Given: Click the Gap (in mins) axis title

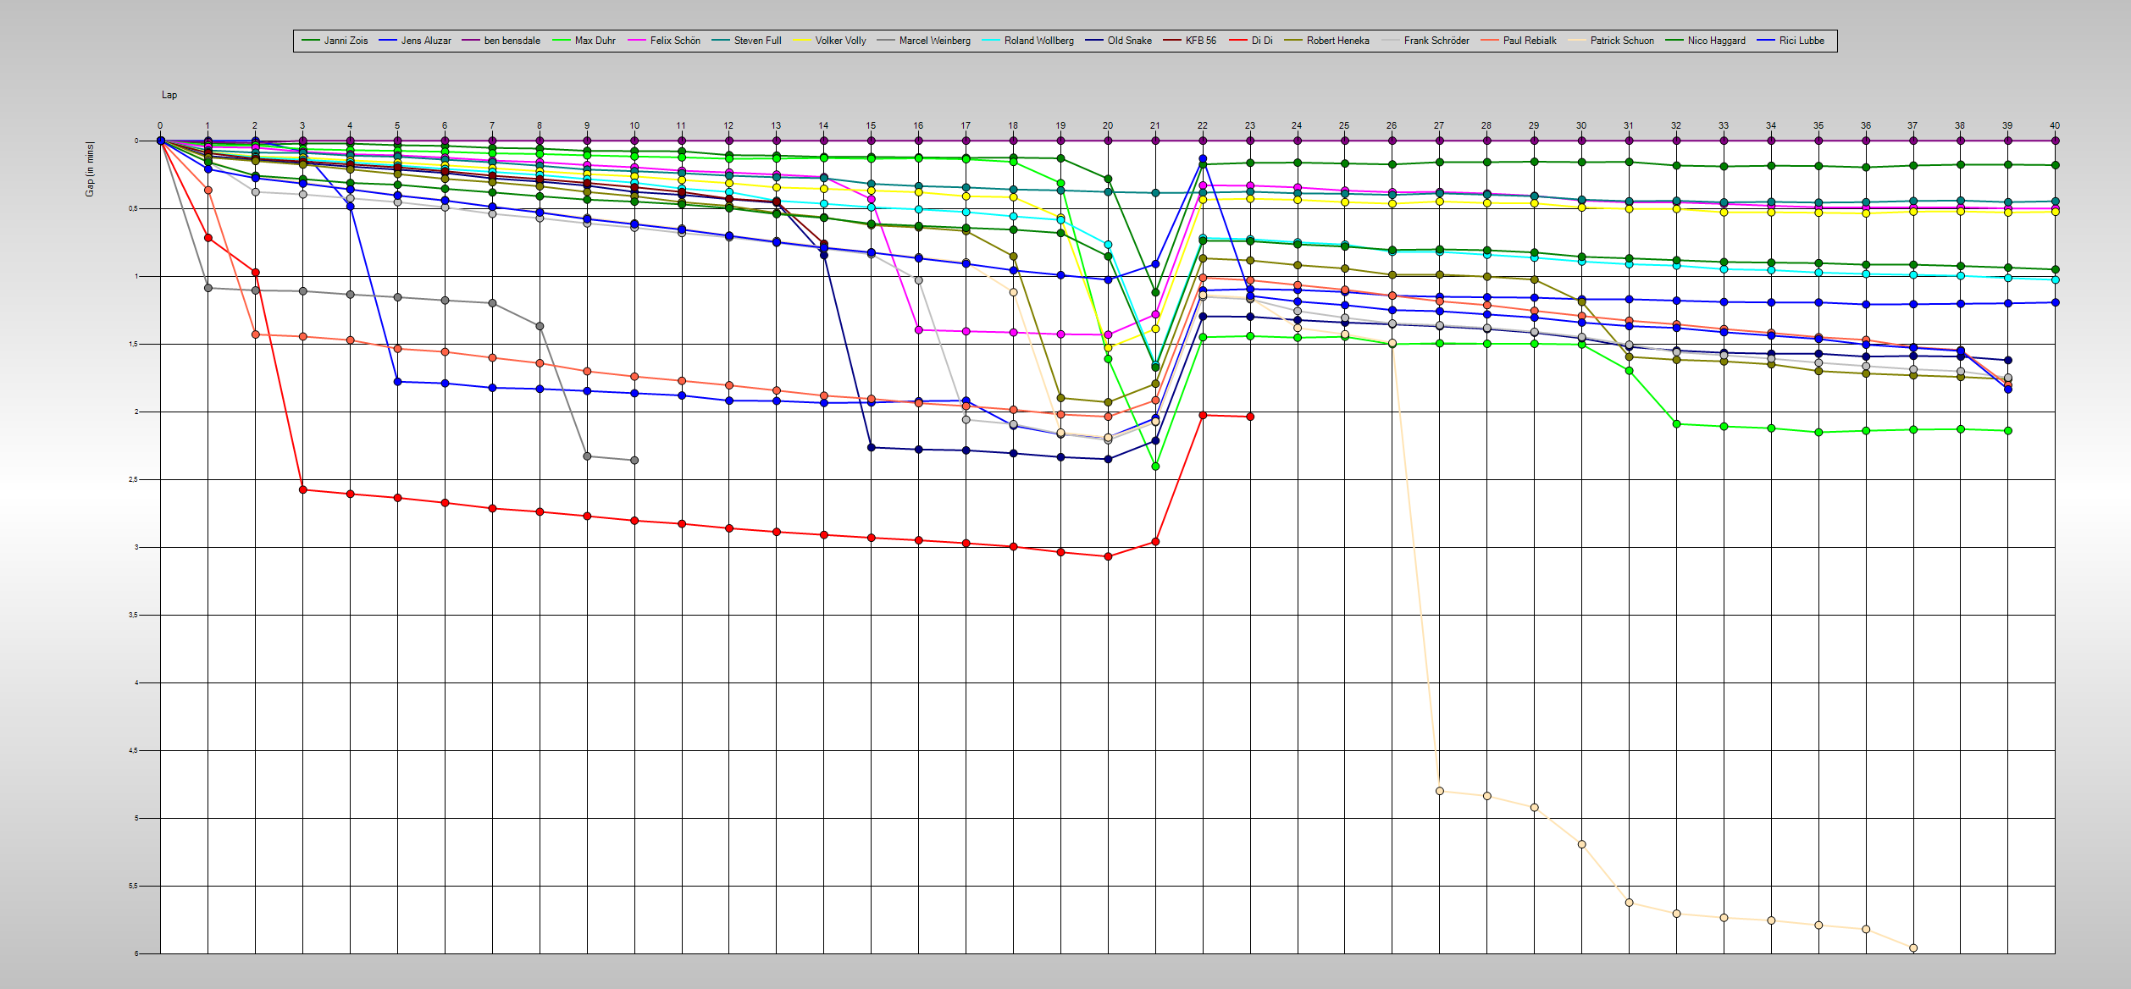Looking at the screenshot, I should 90,169.
